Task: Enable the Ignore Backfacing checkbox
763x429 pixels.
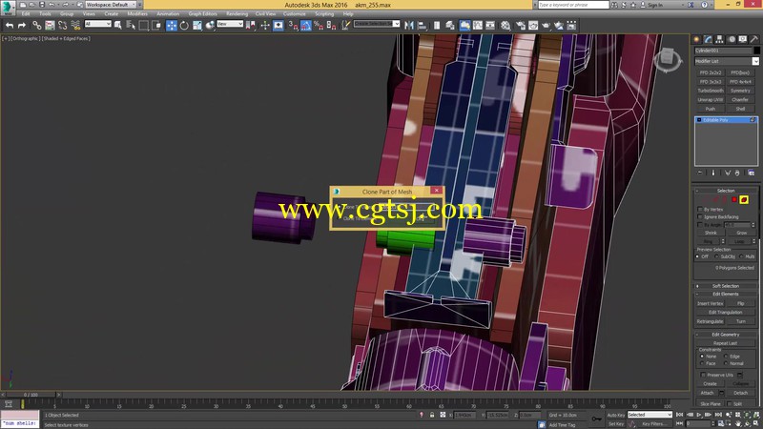Action: tap(700, 217)
